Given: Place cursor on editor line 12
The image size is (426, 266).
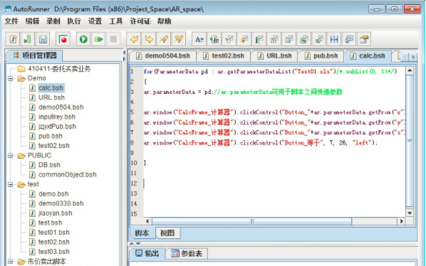Looking at the screenshot, I should (274, 183).
